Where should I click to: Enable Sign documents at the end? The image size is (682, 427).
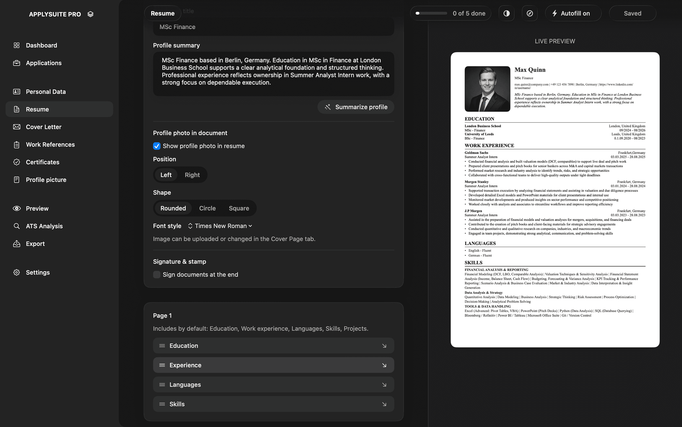(x=157, y=275)
